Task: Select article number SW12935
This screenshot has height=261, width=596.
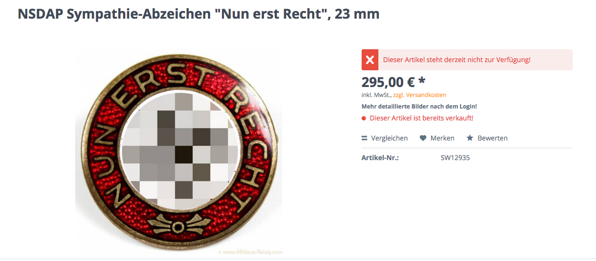Action: coord(455,158)
